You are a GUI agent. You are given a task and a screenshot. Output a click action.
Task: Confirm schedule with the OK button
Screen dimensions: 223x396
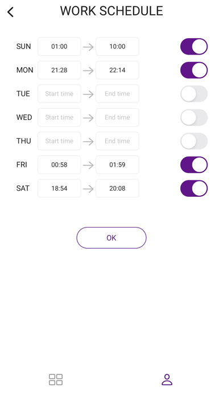[111, 238]
